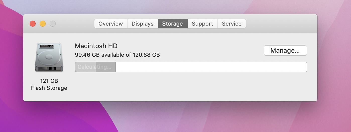Minimize window with the yellow button

43,24
